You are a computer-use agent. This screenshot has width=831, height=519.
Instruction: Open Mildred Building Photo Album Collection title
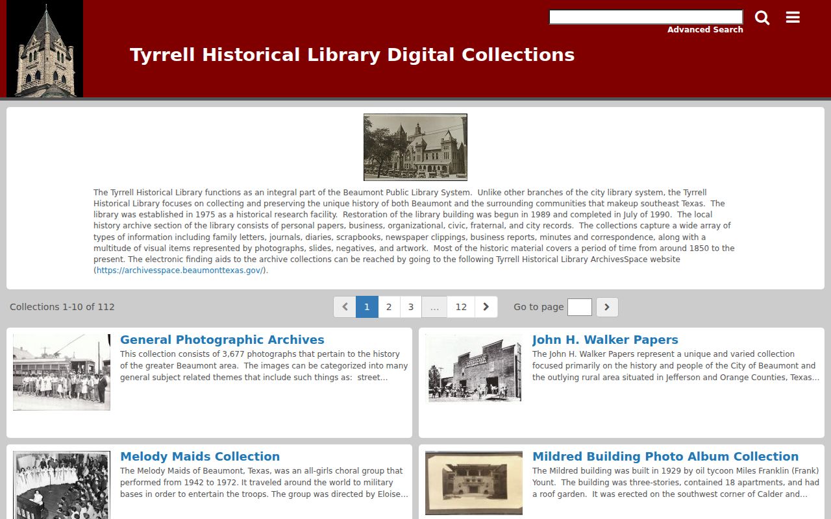[x=665, y=456]
